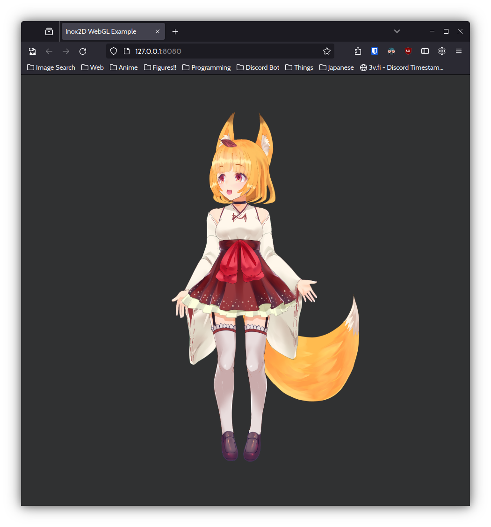
Task: Open the Firefox View icon
Action: [x=49, y=32]
